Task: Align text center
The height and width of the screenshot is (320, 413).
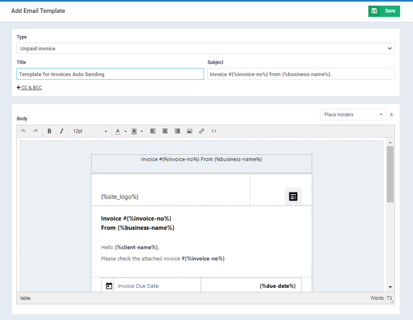Action: (x=165, y=131)
